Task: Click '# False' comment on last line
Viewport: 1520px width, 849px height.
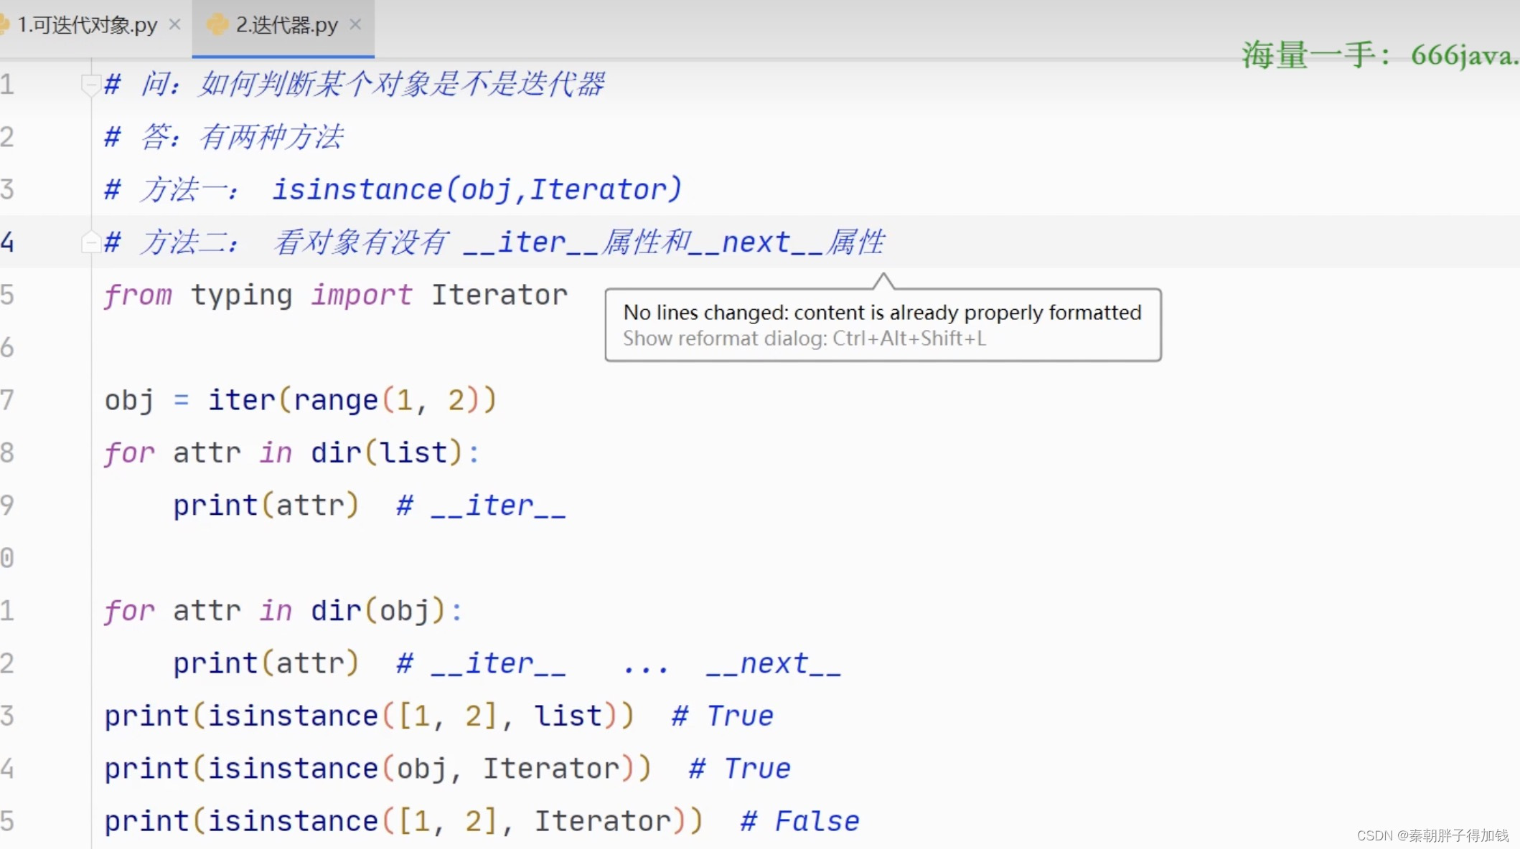Action: (800, 821)
